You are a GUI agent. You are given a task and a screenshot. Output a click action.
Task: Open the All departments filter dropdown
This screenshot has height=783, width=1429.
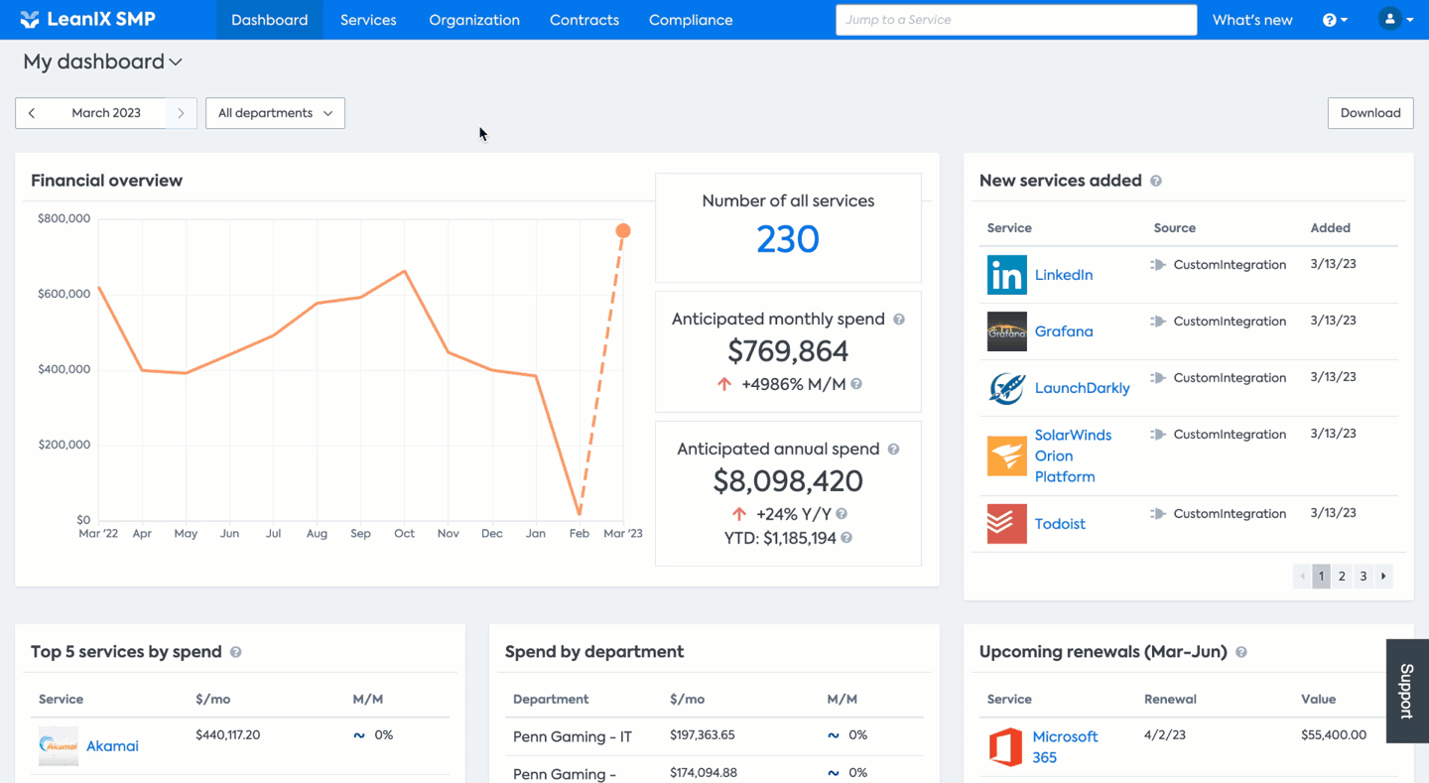click(x=275, y=113)
